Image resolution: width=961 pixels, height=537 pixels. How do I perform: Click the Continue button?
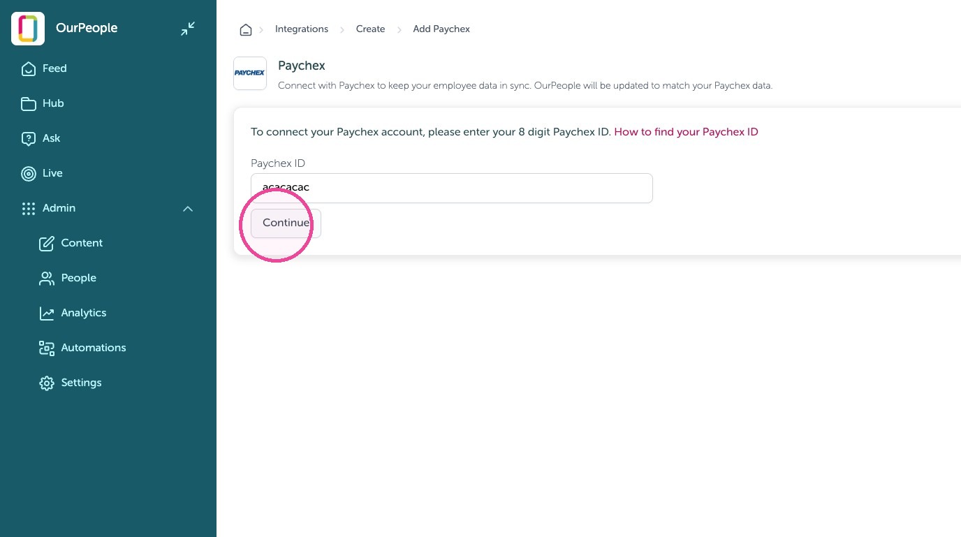[x=286, y=223]
